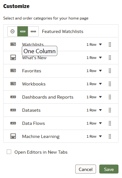Grab the Machine Learning row drag handle
This screenshot has height=178, width=122.
point(110,136)
